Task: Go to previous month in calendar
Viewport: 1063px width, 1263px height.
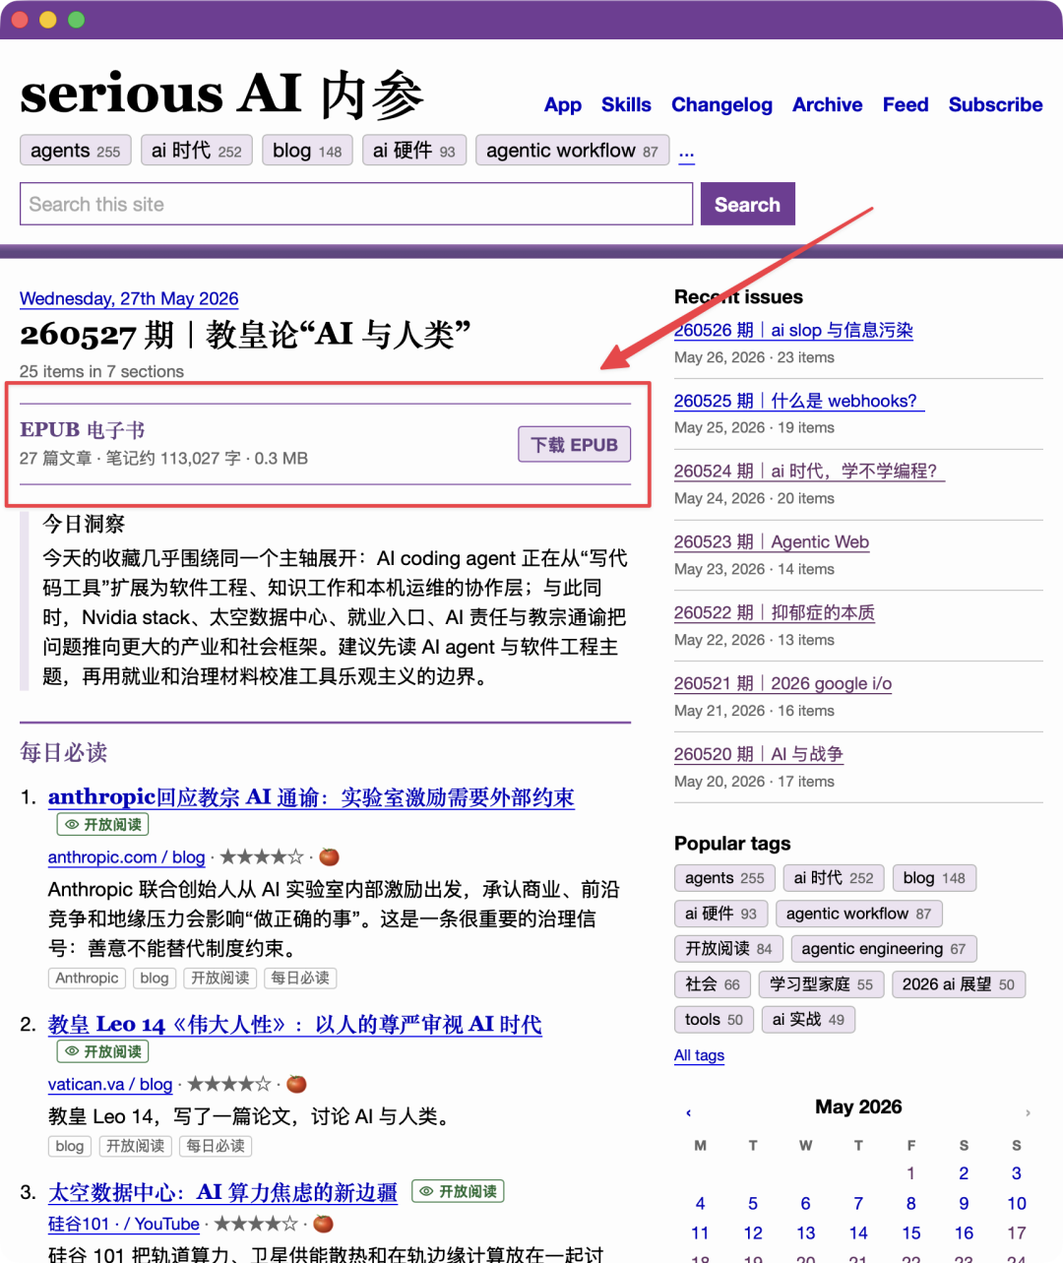Action: coord(688,1112)
